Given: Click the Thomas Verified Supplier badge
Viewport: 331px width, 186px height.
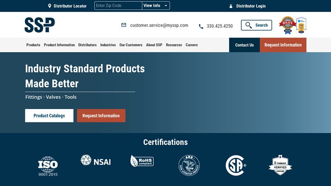Looking at the screenshot, I should 280,165.
